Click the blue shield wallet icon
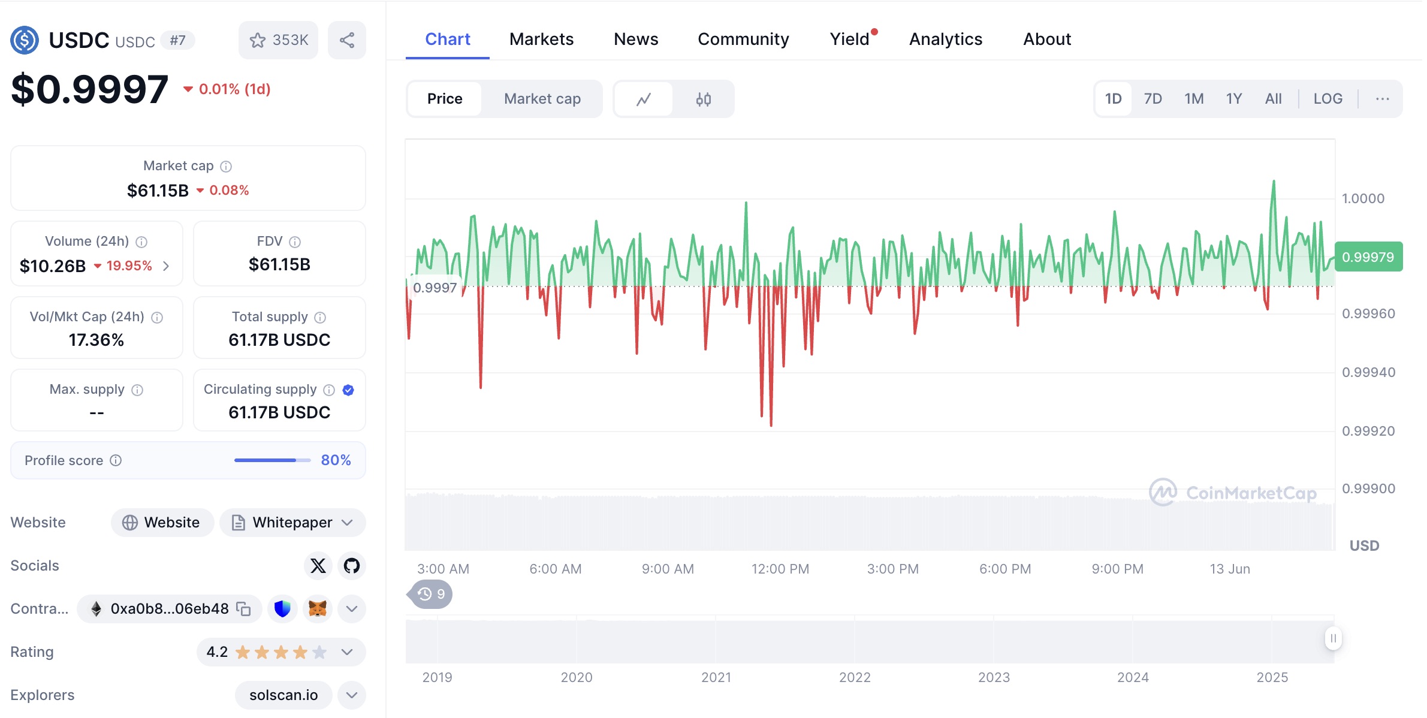The height and width of the screenshot is (718, 1427). (x=282, y=609)
